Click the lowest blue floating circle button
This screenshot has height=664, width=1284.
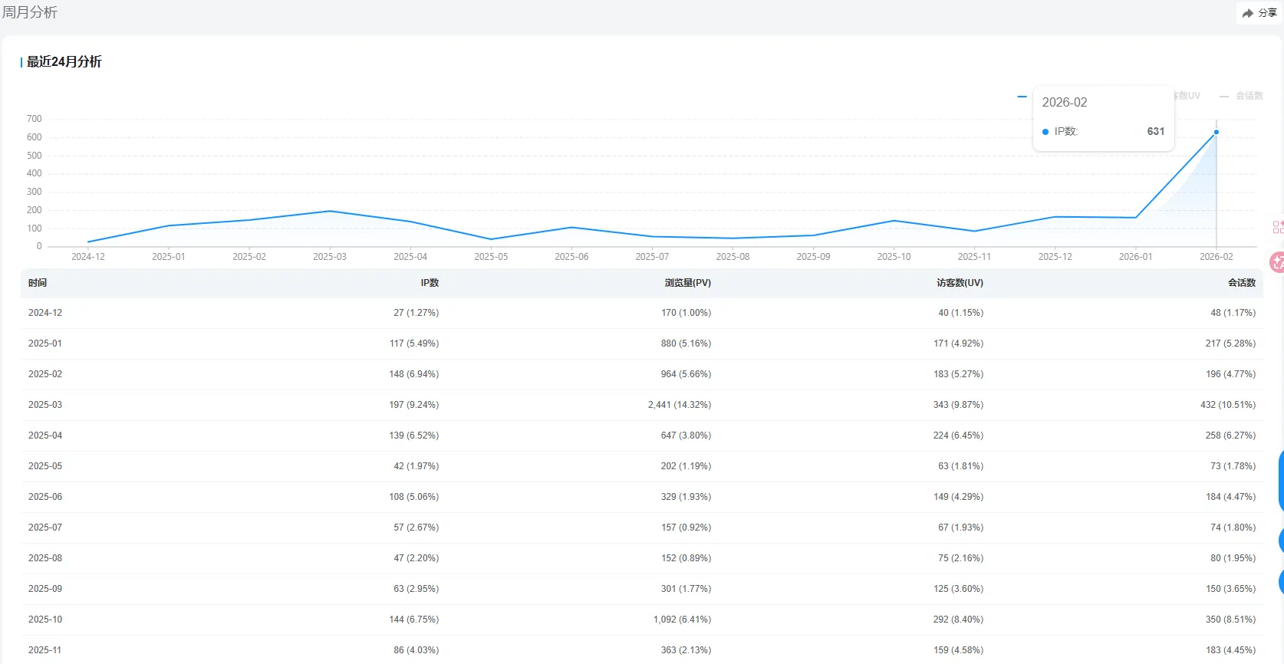(x=1280, y=580)
